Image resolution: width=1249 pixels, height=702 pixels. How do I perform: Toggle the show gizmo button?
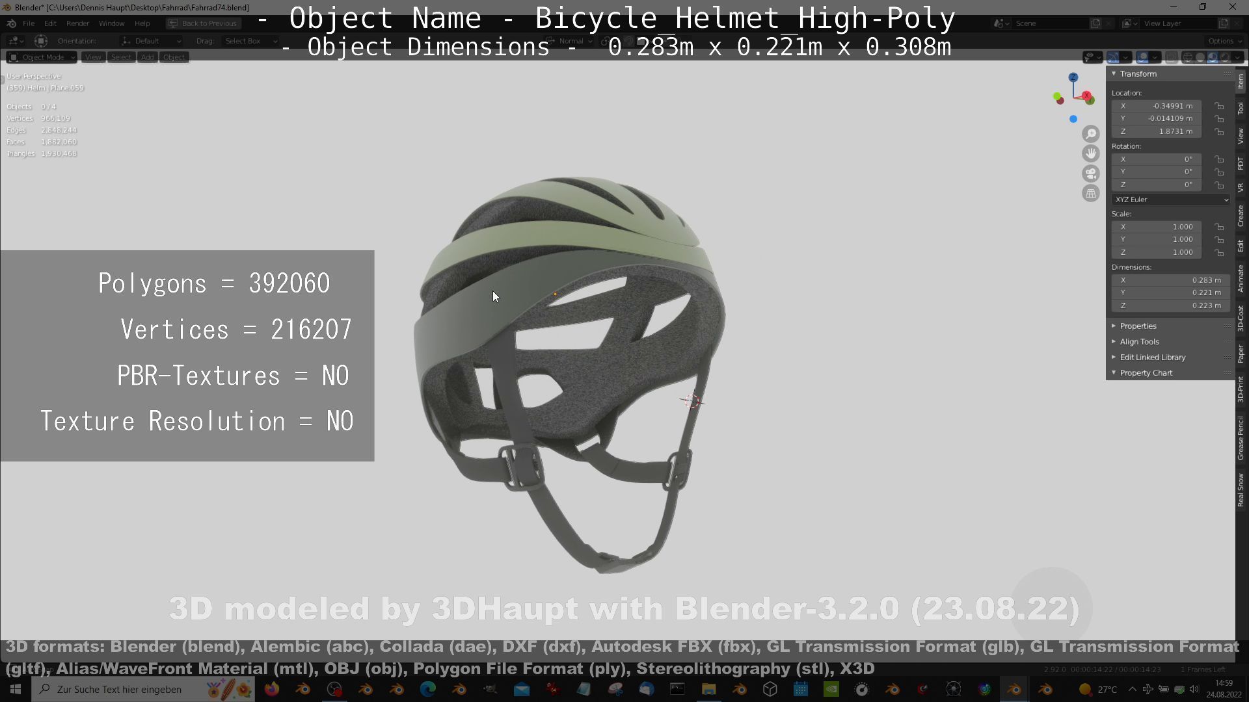click(1113, 57)
